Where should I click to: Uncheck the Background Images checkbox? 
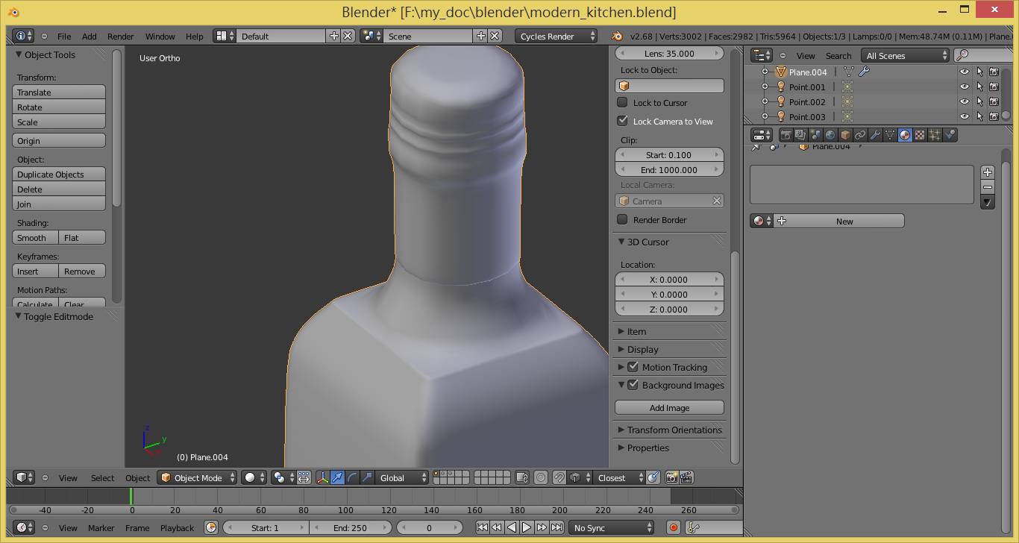click(x=633, y=385)
